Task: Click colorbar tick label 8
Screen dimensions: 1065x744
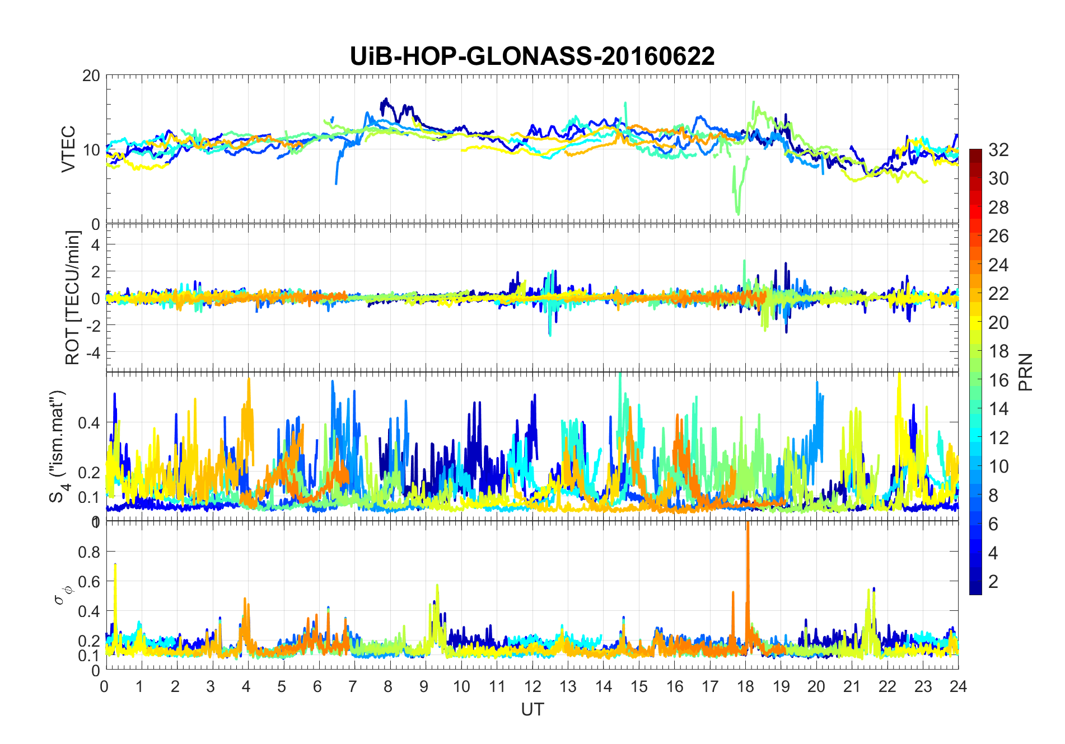Action: pyautogui.click(x=993, y=495)
